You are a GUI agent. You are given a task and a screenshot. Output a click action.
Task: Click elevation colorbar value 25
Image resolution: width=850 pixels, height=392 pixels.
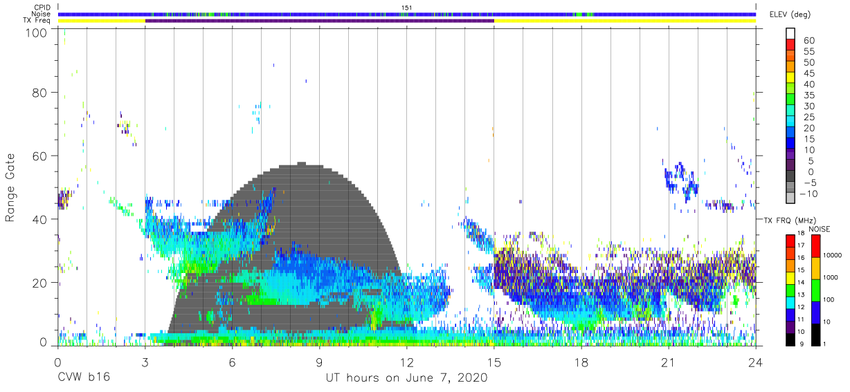(x=808, y=117)
